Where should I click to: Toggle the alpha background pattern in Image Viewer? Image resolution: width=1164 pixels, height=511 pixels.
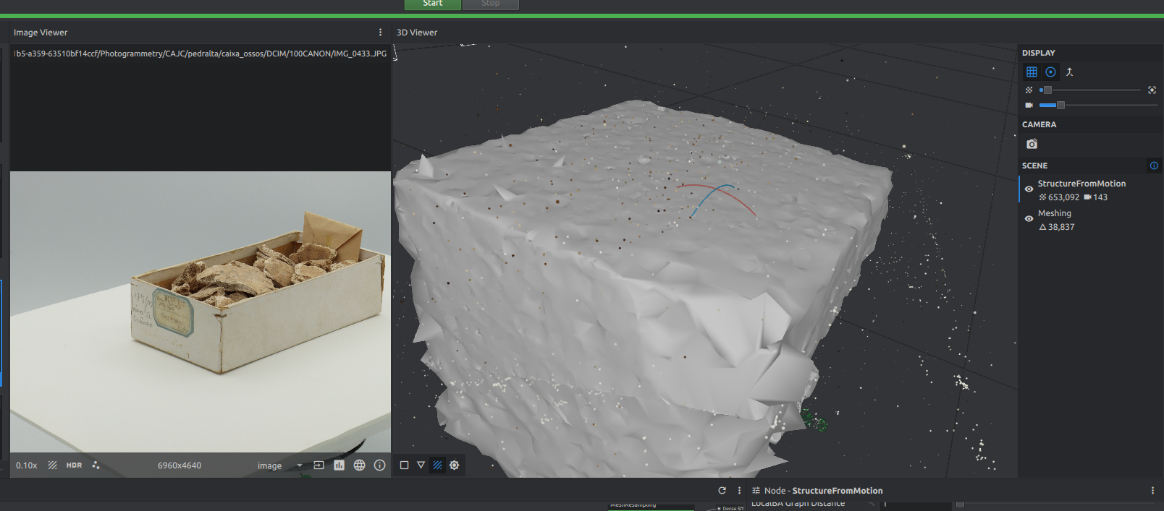pos(52,465)
